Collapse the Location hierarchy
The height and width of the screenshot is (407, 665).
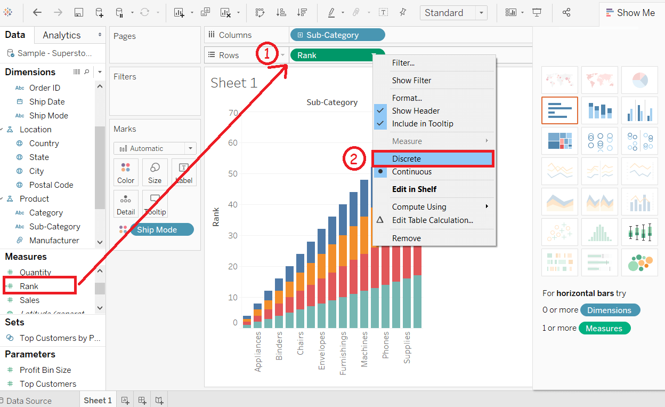pos(2,130)
